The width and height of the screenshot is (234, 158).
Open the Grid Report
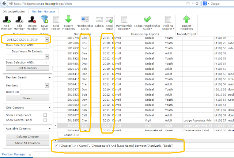(x=56, y=20)
